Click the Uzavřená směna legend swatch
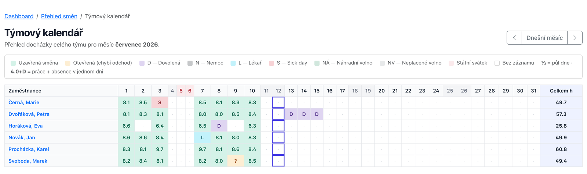 pos(13,63)
